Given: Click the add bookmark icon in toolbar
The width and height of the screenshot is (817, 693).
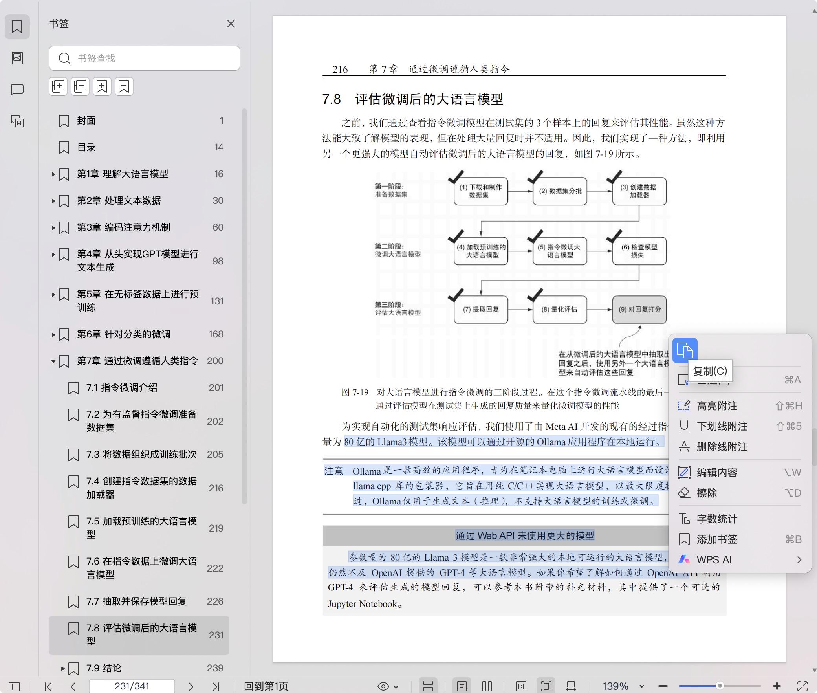Looking at the screenshot, I should click(102, 86).
